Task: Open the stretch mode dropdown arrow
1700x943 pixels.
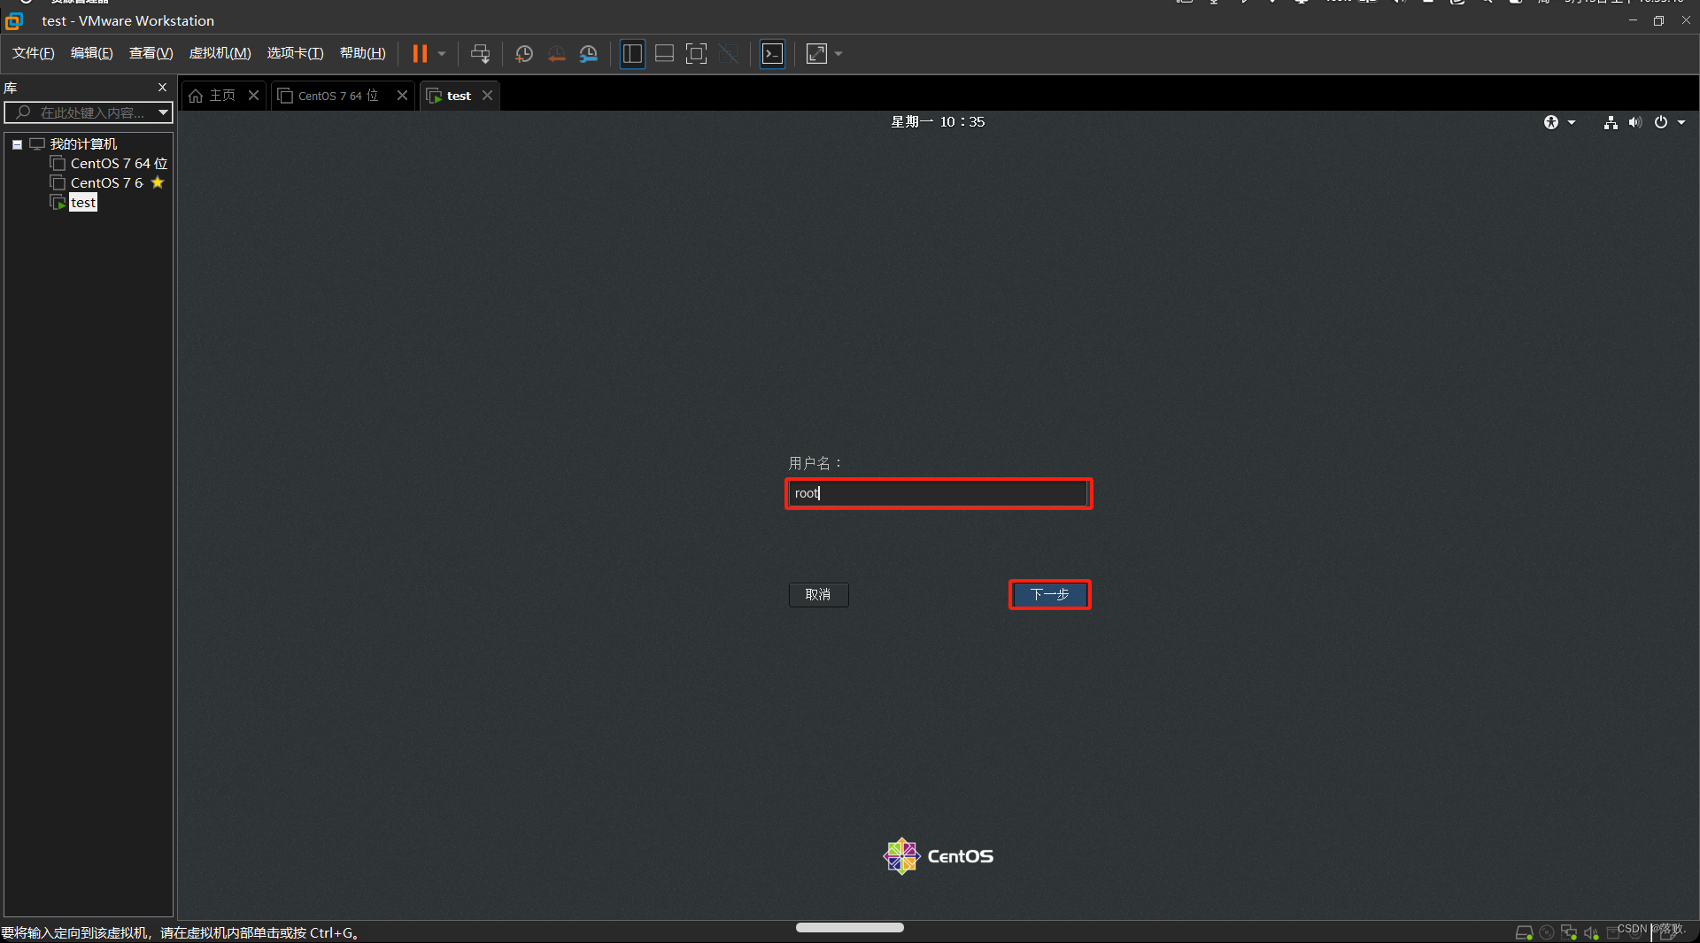Action: (x=838, y=54)
